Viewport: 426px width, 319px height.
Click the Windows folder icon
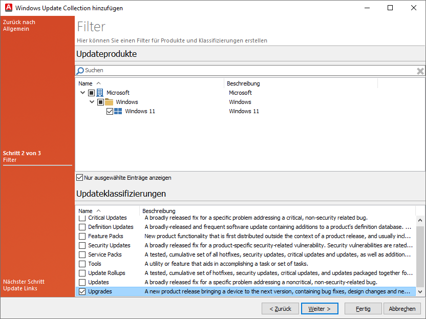coord(109,102)
